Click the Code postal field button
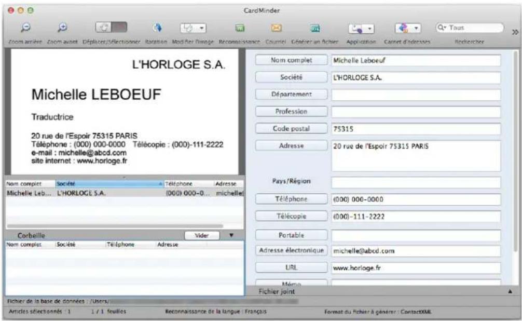 coord(291,129)
